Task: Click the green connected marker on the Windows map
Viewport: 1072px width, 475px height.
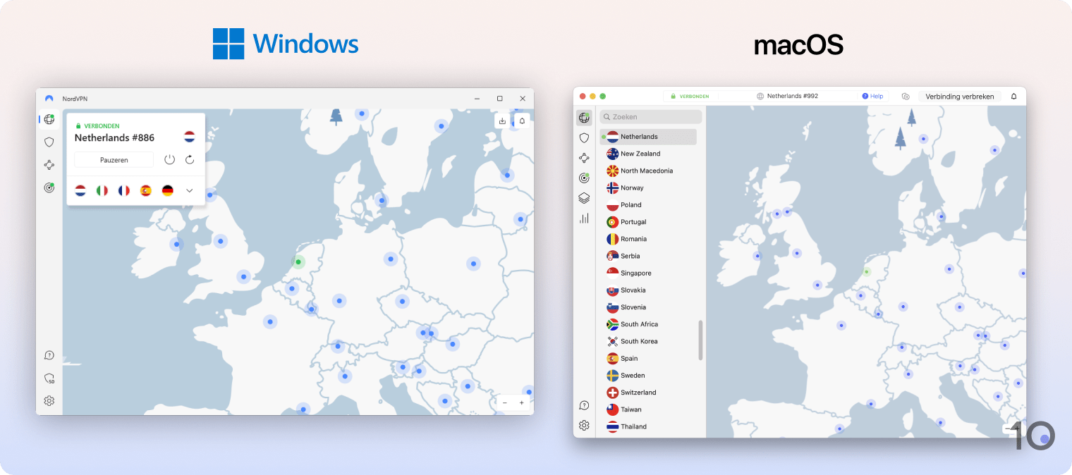Action: point(298,262)
